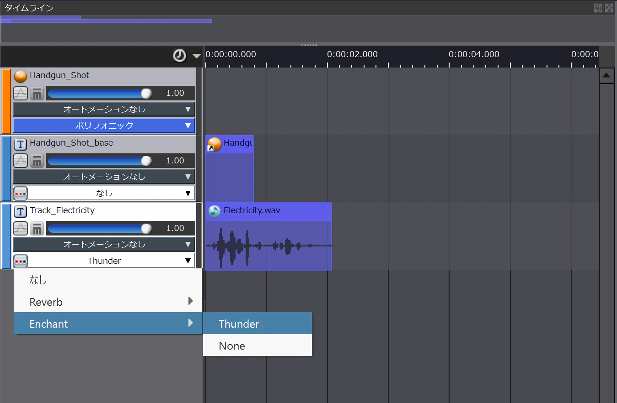Click the blue color bar of the Handgun_Shot_base row
The image size is (617, 403).
[x=6, y=168]
